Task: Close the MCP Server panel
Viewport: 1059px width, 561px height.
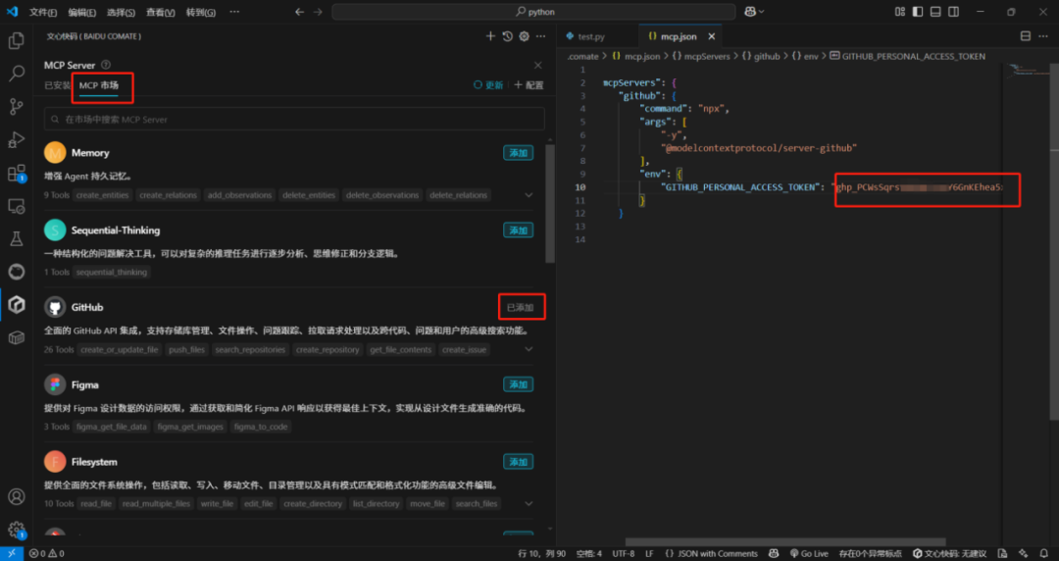Action: coord(537,66)
